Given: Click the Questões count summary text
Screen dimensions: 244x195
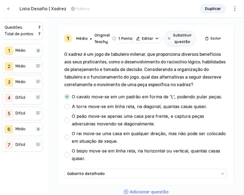Looking at the screenshot, I should click(x=14, y=27).
